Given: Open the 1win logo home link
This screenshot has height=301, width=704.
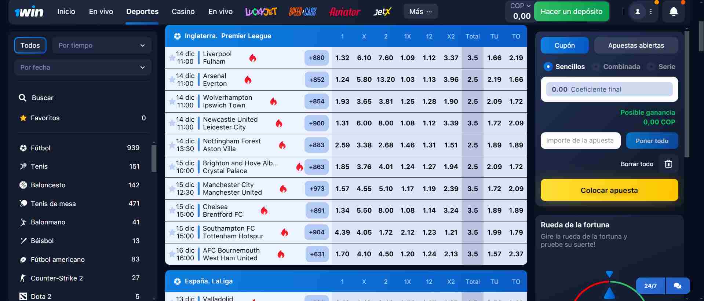Looking at the screenshot, I should click(x=29, y=12).
